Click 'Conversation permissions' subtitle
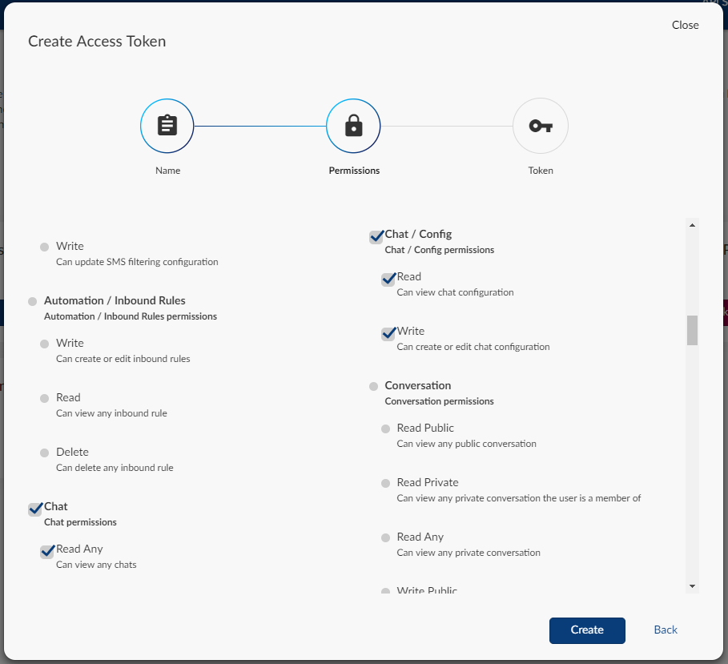Image resolution: width=728 pixels, height=664 pixels. 439,401
